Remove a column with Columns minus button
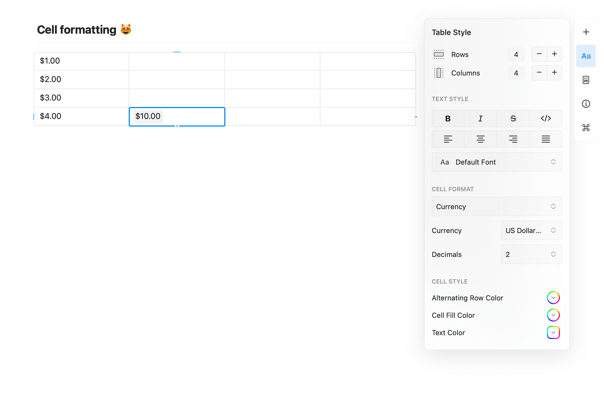This screenshot has width=605, height=396. click(x=539, y=73)
